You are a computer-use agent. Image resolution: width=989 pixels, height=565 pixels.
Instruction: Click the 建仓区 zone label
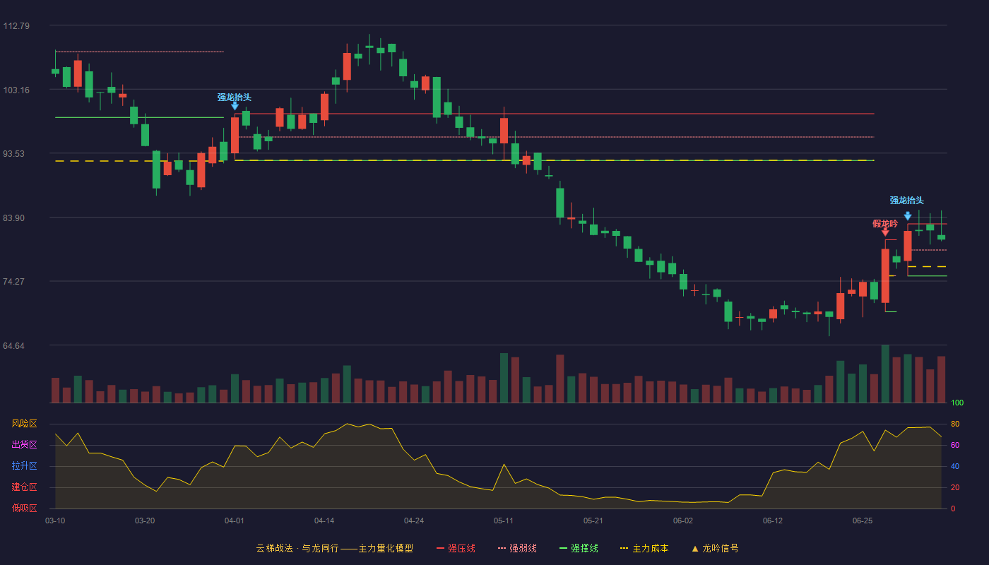pos(24,487)
